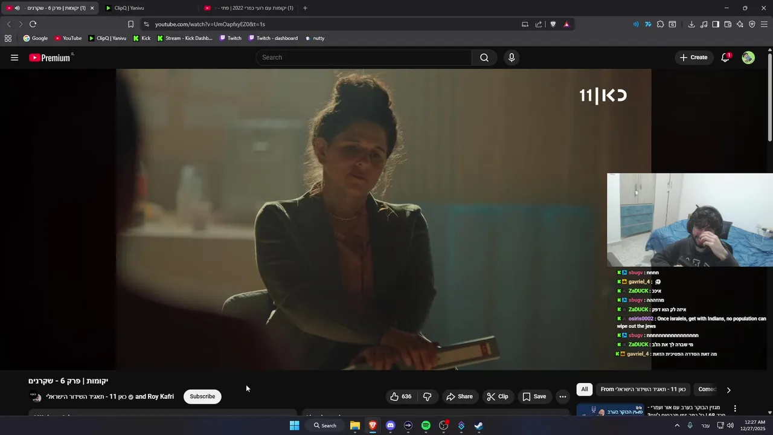Screen dimensions: 773x435
Task: Open Brave Rewards triangle icon
Action: pyautogui.click(x=566, y=24)
